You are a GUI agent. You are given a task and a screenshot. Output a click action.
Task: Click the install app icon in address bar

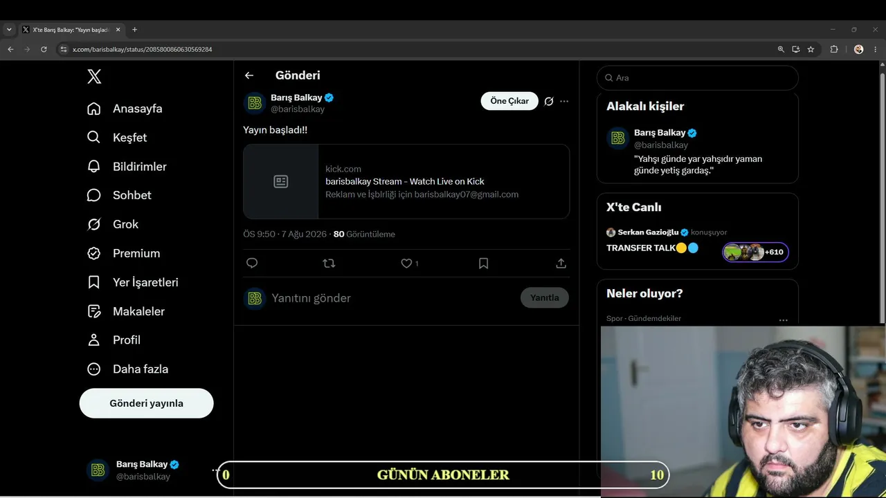796,49
